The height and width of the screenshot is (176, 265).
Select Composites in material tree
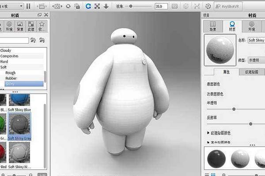(x=9, y=56)
